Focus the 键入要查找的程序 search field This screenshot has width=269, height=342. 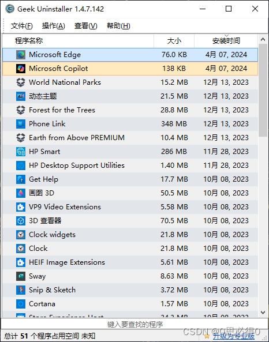click(134, 324)
